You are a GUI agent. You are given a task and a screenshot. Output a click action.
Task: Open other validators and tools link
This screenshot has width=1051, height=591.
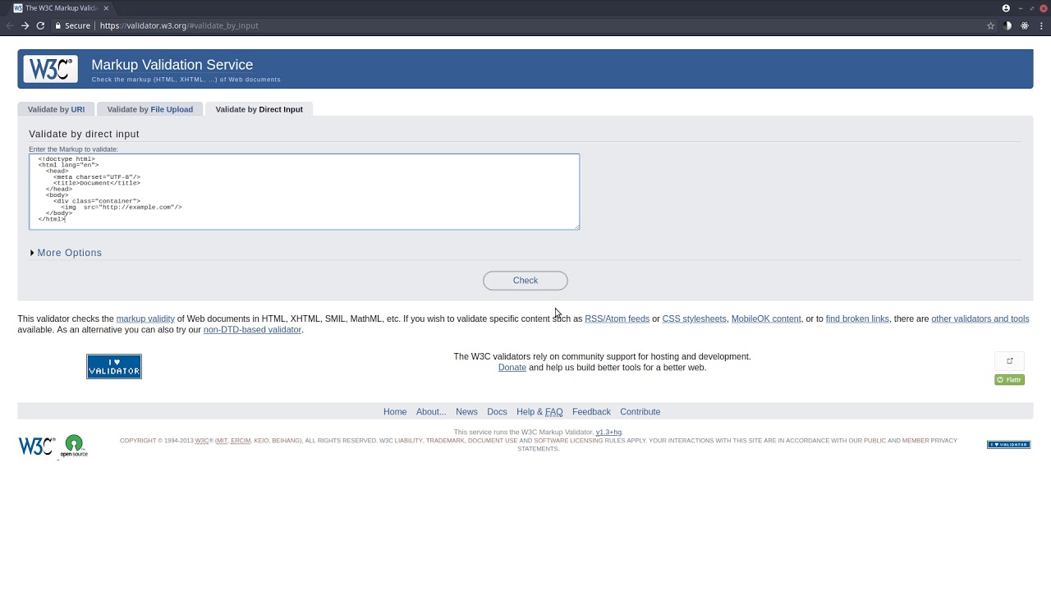click(980, 318)
